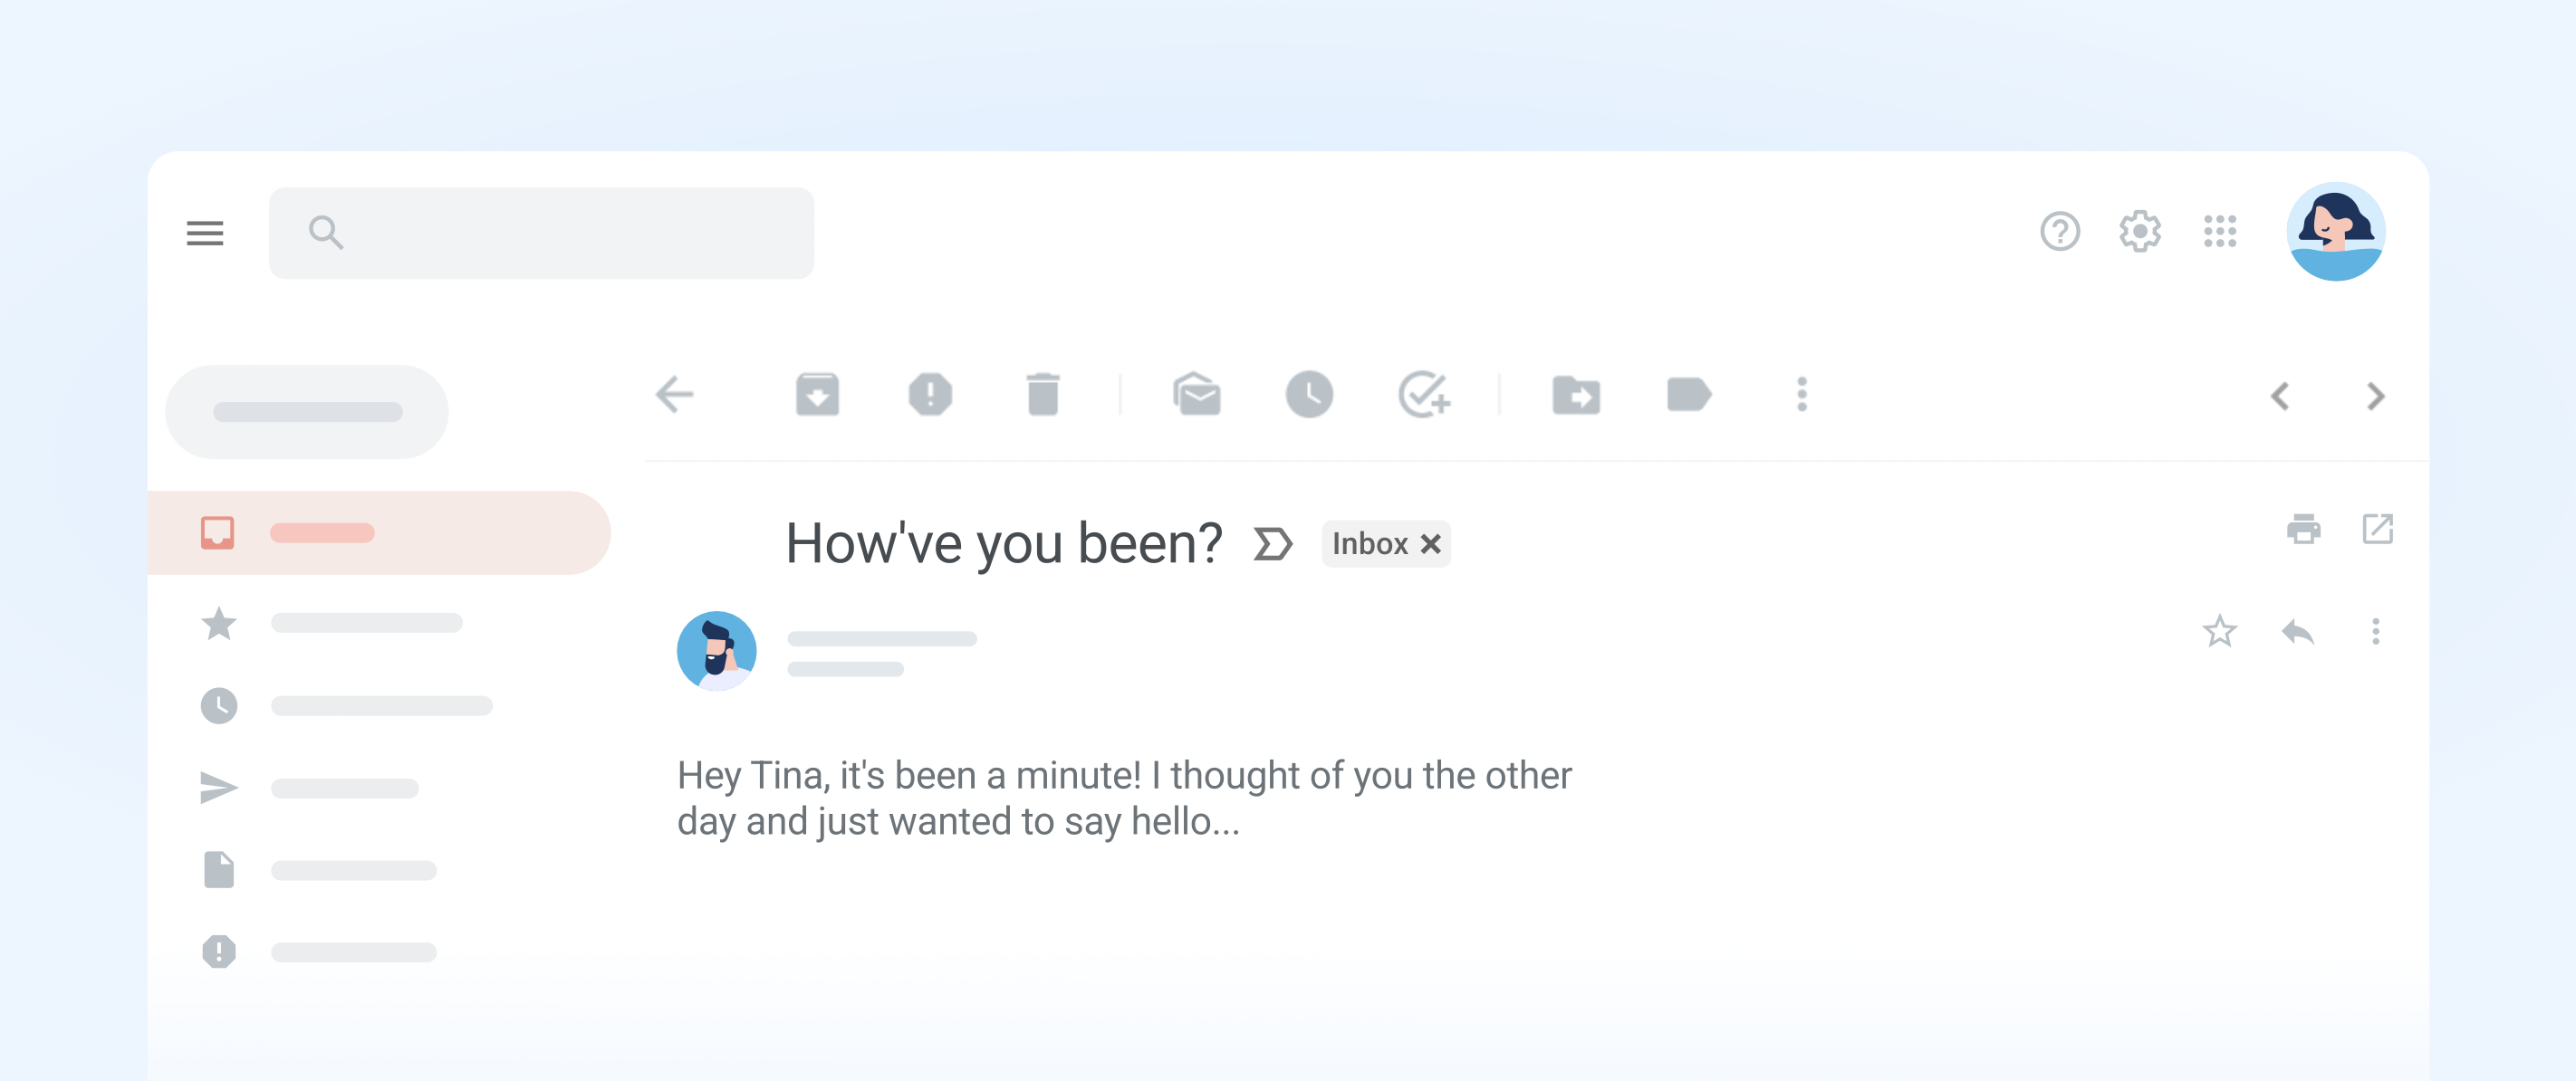2576x1081 pixels.
Task: Open message more options menu
Action: (x=2375, y=631)
